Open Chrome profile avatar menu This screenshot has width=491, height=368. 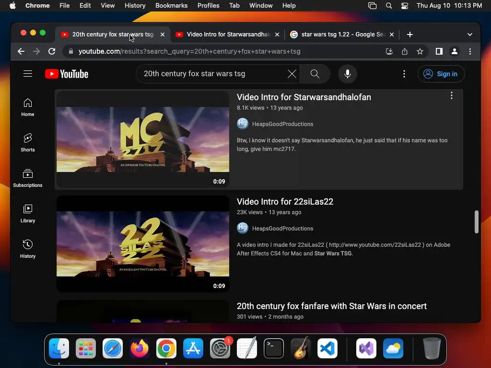pyautogui.click(x=455, y=51)
